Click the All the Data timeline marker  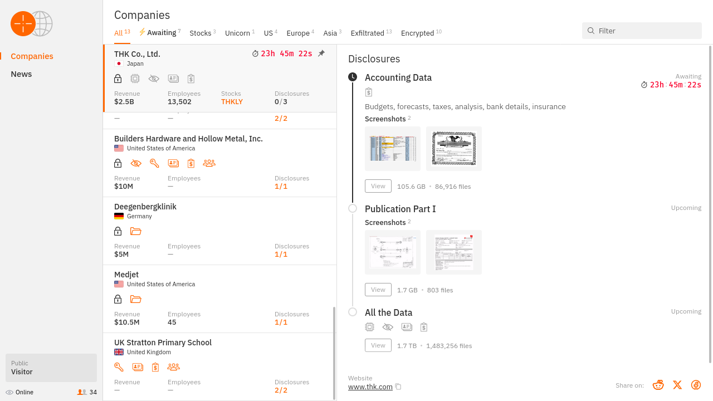coord(353,312)
